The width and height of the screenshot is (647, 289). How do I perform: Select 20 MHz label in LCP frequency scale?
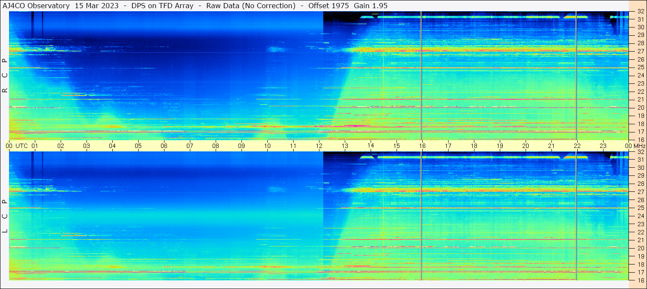click(x=640, y=248)
